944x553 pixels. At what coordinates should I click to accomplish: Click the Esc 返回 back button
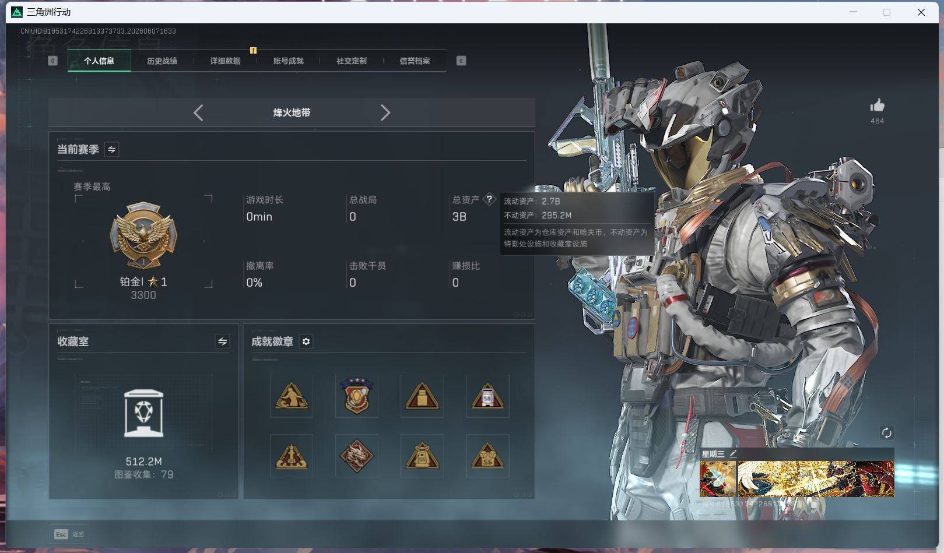click(69, 534)
